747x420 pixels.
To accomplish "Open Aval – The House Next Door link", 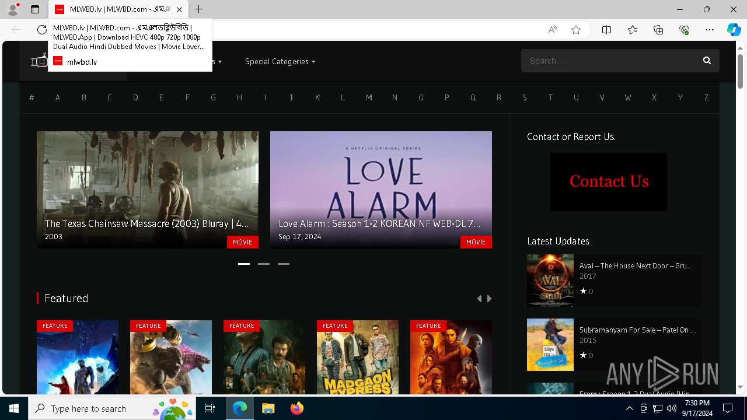I will tap(636, 265).
